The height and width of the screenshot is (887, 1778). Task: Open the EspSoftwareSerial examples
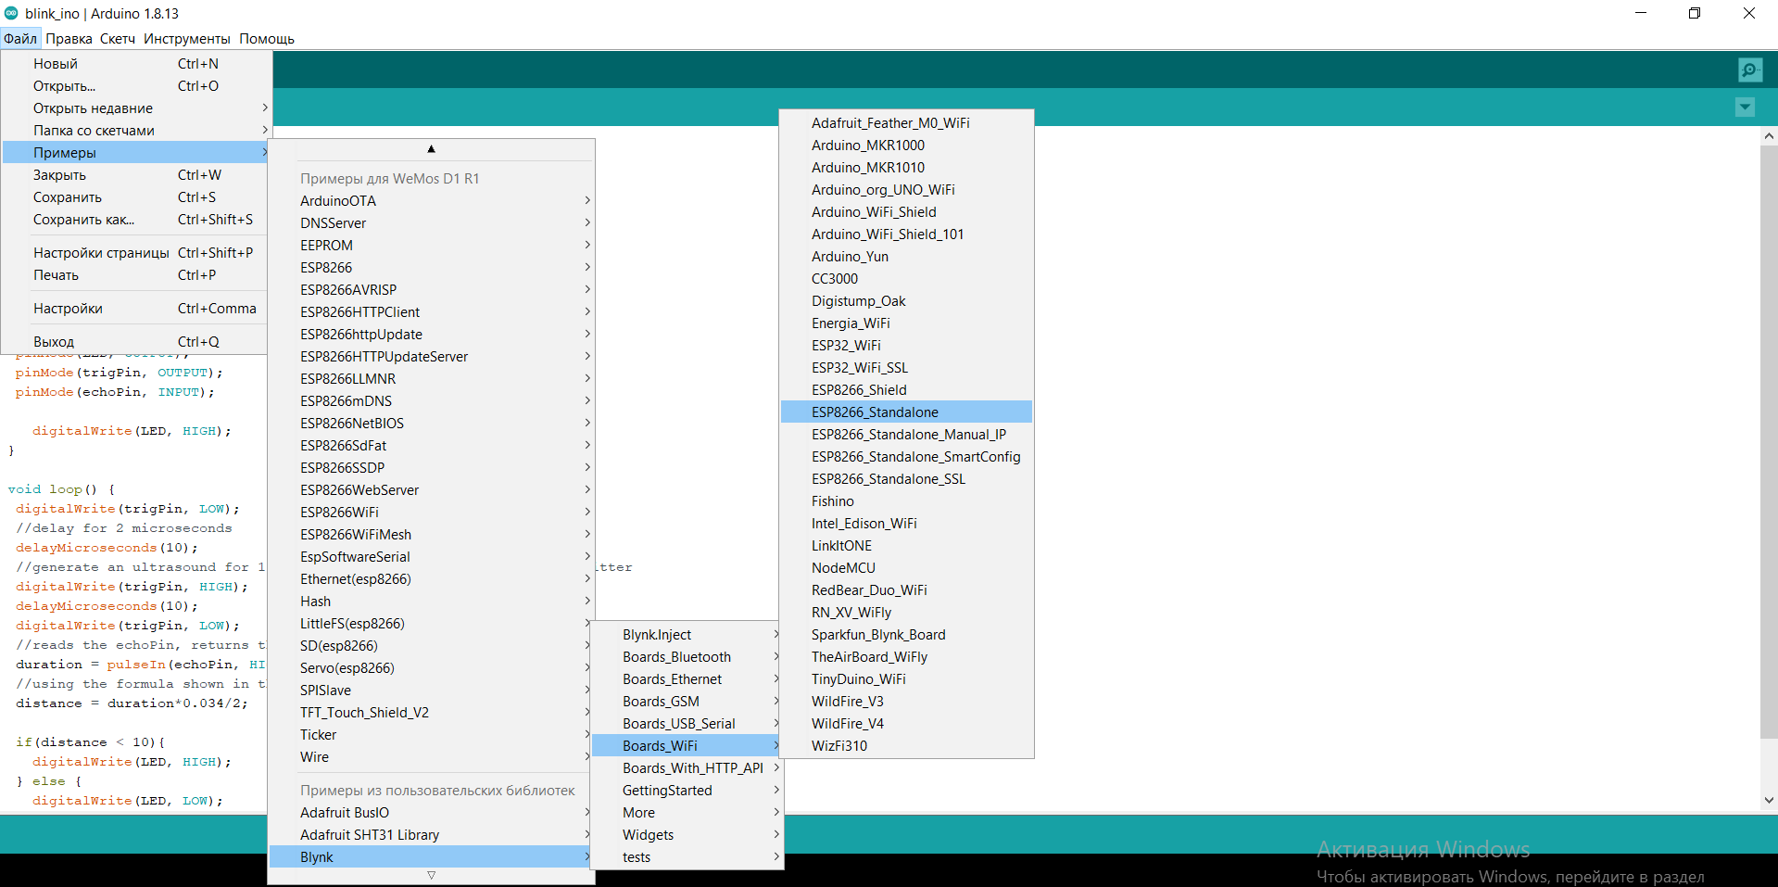pos(431,557)
